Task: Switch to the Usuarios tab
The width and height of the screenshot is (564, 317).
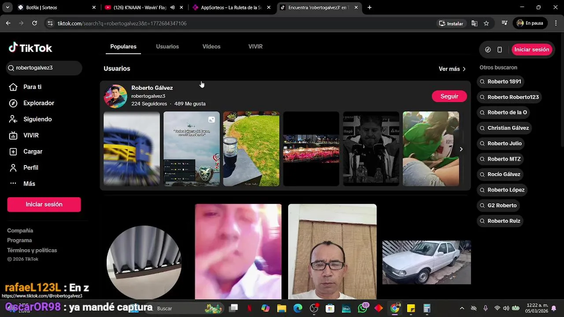Action: click(x=167, y=47)
